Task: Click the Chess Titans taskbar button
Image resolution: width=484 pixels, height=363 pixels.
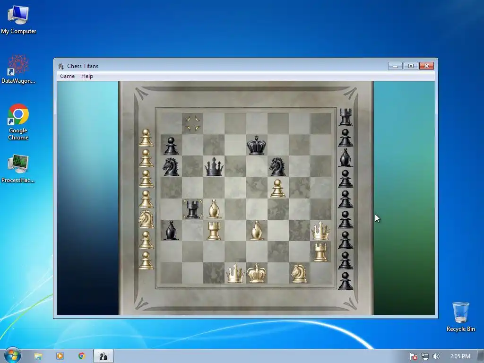Action: (104, 356)
